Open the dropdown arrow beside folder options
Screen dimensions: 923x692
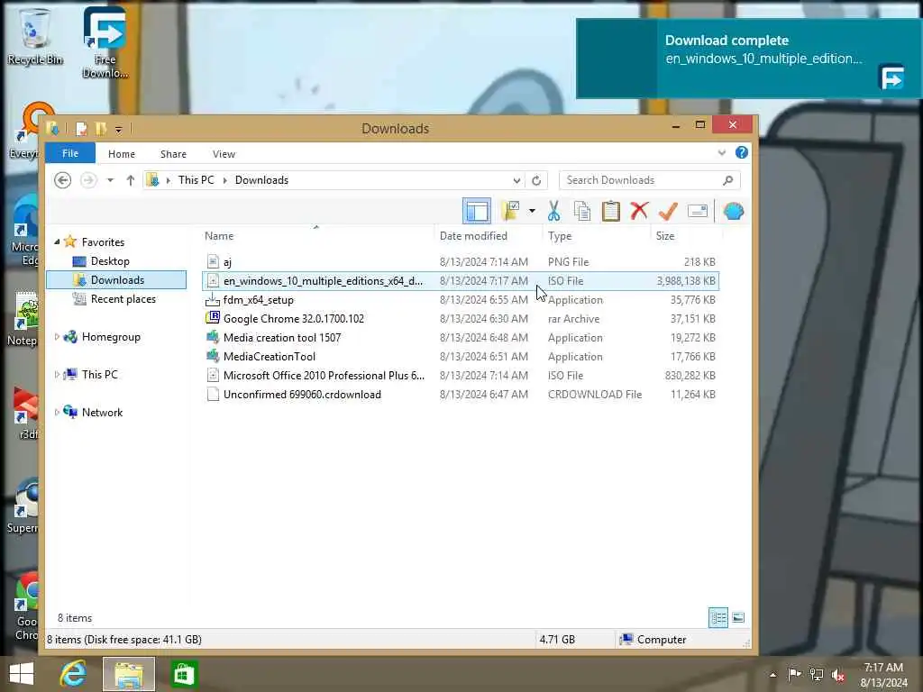click(532, 211)
